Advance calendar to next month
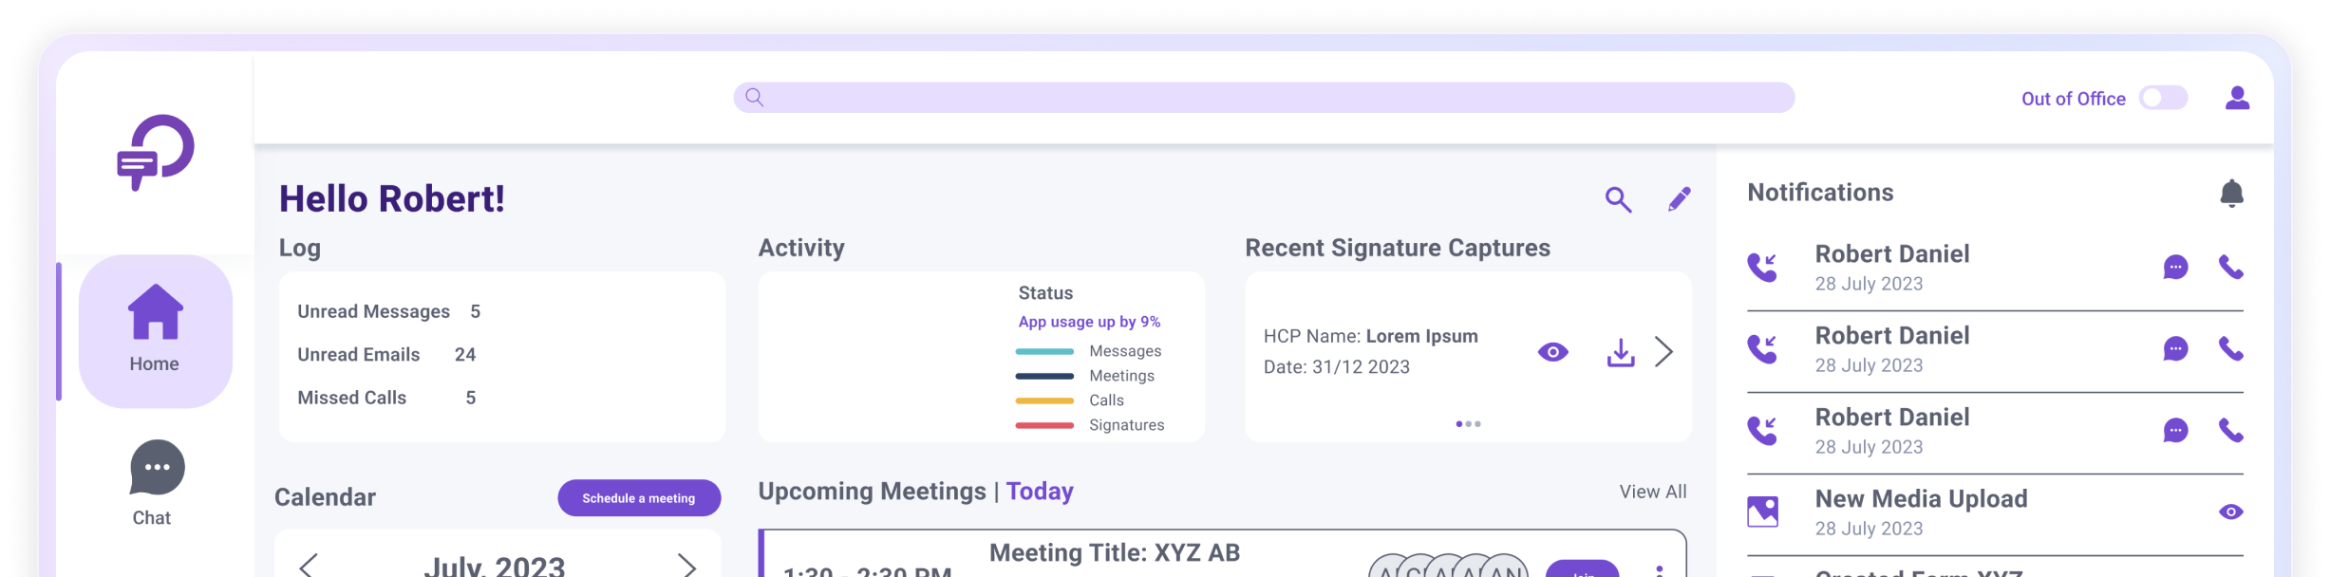The image size is (2330, 577). pos(686,566)
